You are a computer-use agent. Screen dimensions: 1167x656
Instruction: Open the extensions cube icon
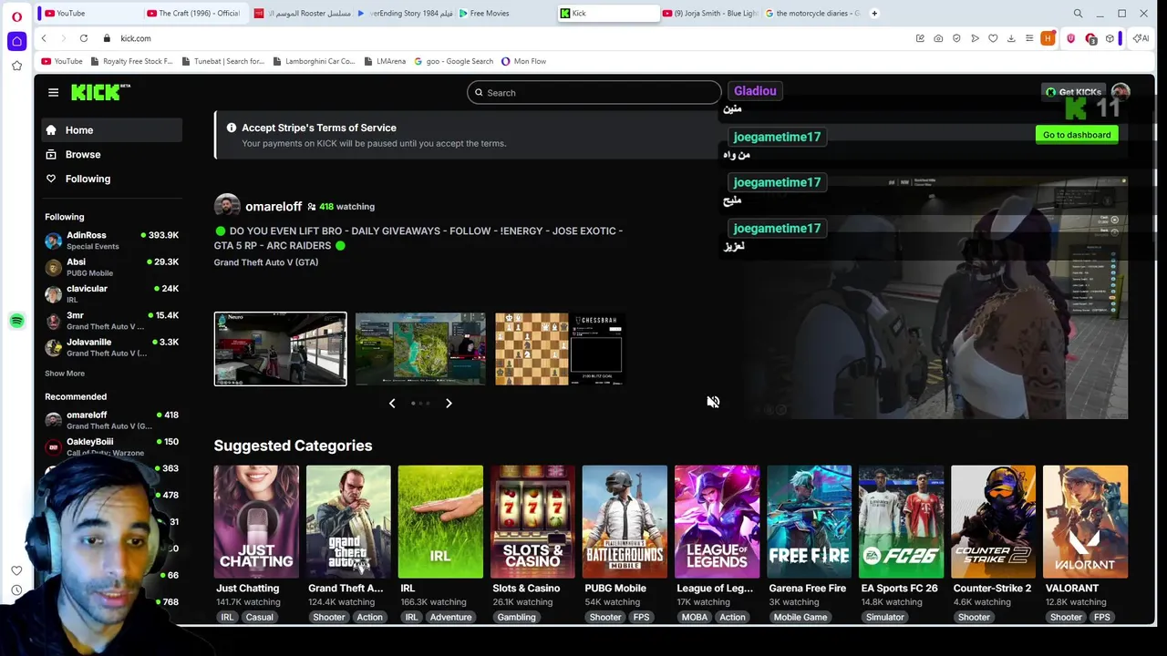pos(1110,38)
